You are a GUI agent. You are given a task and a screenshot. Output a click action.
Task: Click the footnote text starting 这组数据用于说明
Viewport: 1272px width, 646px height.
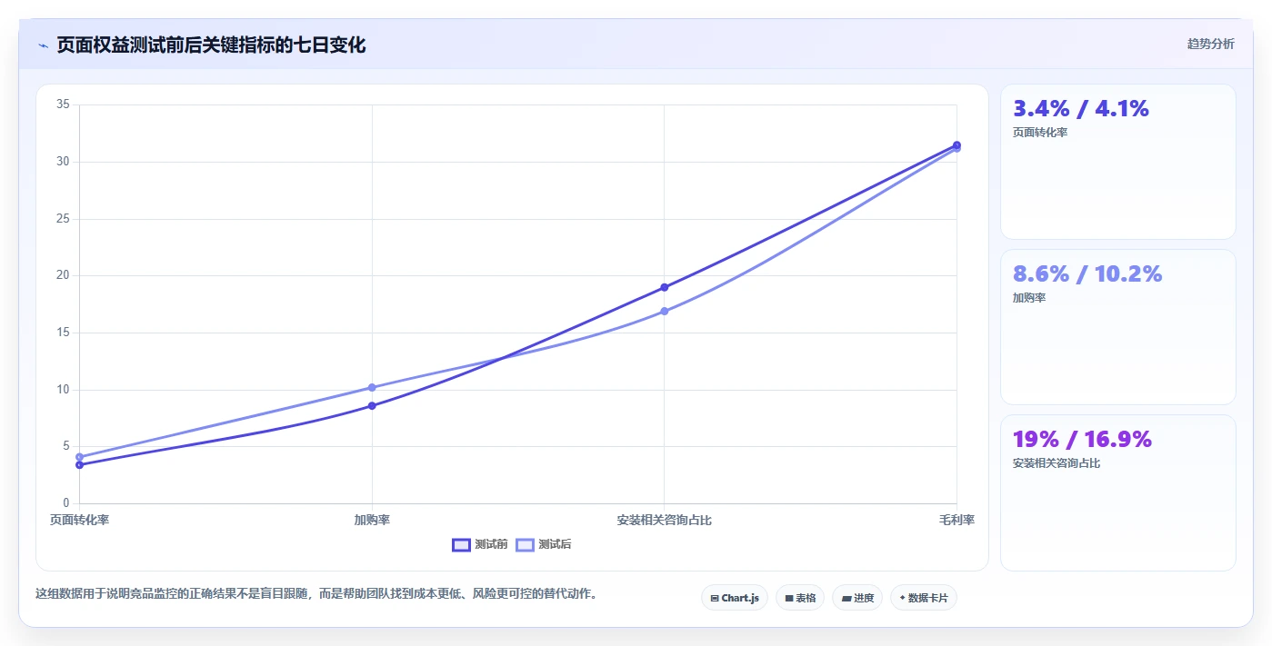(x=316, y=593)
